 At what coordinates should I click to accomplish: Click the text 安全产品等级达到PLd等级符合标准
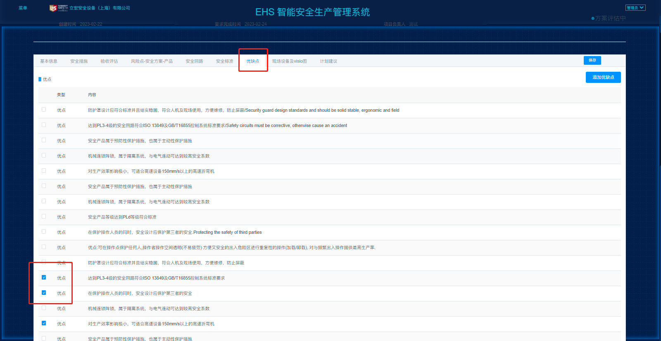coord(122,217)
